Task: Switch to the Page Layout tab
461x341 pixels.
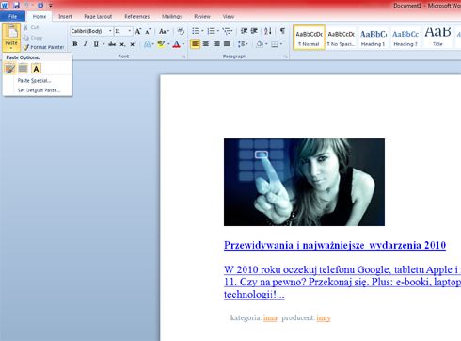Action: [98, 16]
